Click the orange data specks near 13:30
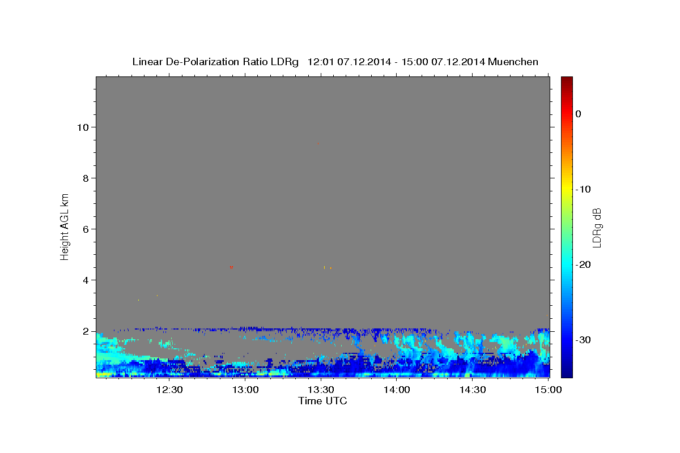Screen dimensions: 680x453 [327, 267]
